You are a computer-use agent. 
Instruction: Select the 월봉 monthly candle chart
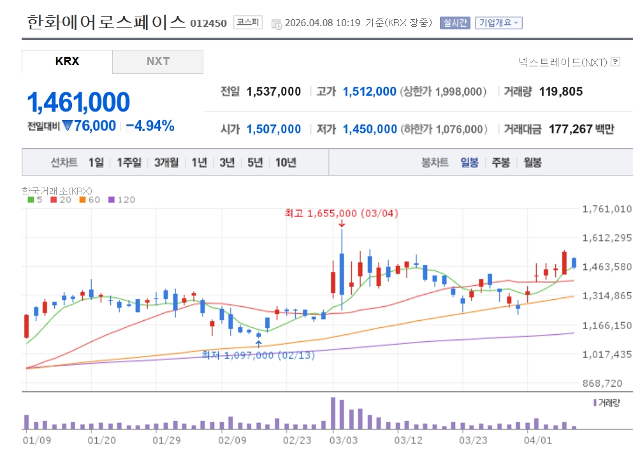[x=532, y=163]
